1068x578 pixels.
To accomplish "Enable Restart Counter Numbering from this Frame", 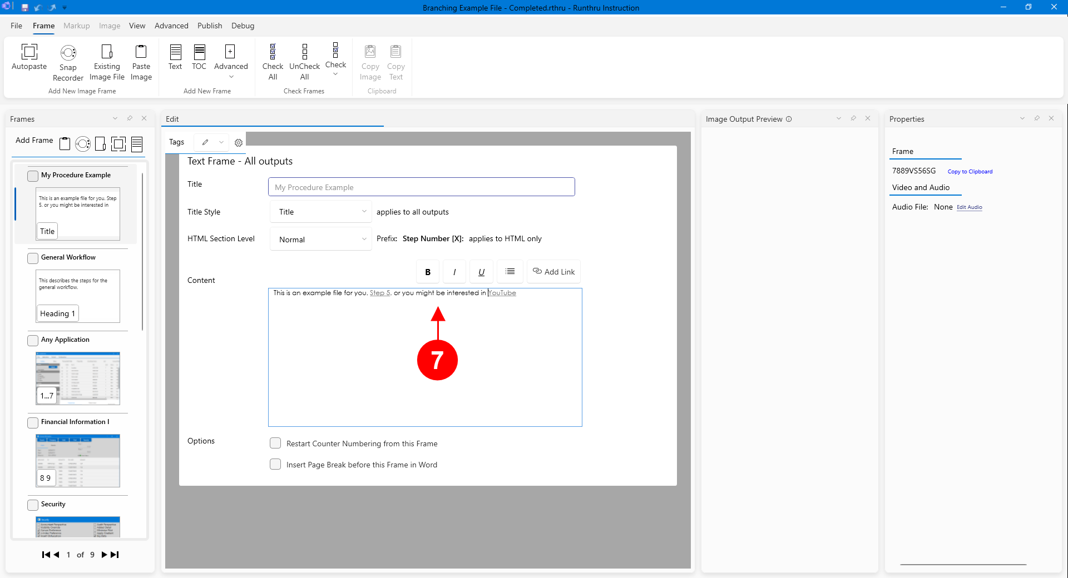I will tap(275, 444).
